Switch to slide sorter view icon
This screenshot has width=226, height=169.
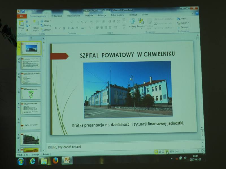pyautogui.click(x=160, y=152)
